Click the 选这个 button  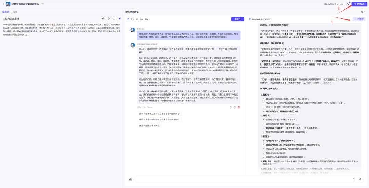[237, 19]
